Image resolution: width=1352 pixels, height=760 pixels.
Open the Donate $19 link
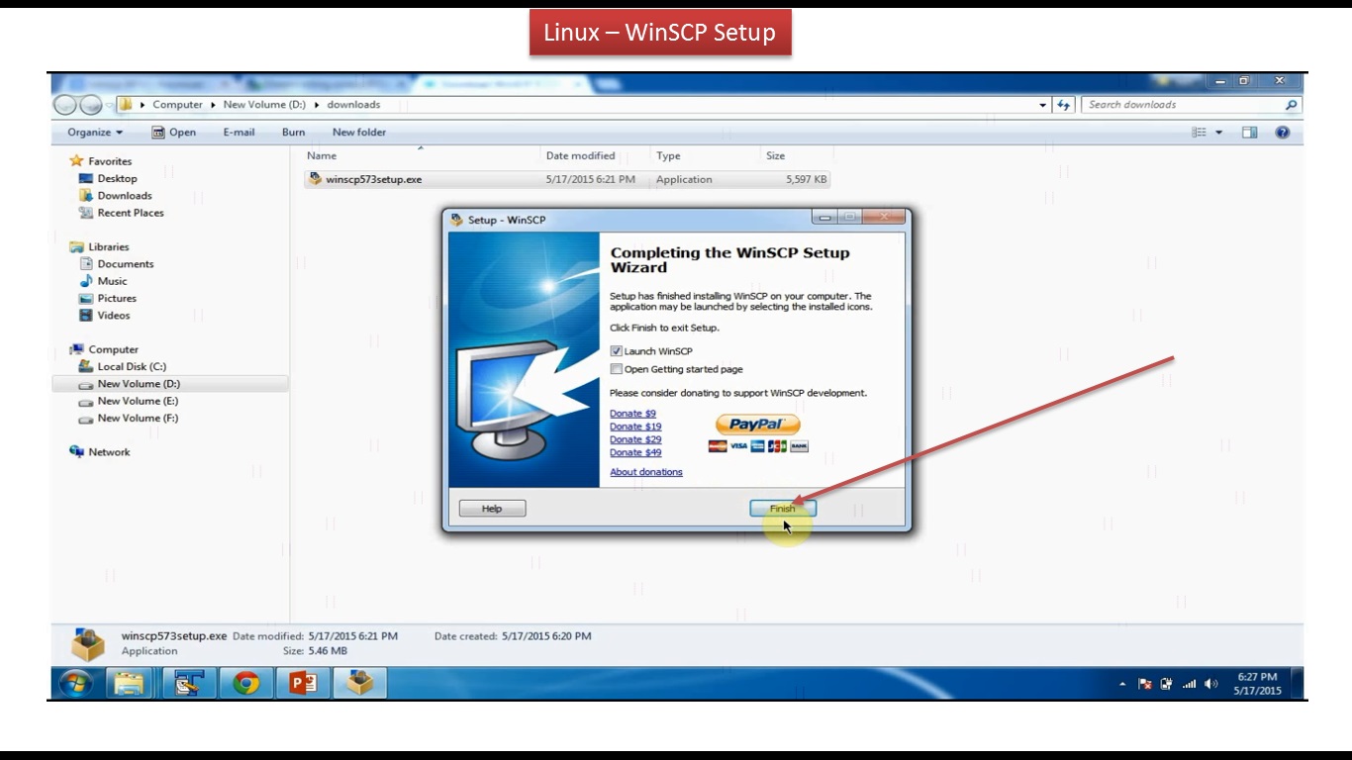[635, 427]
